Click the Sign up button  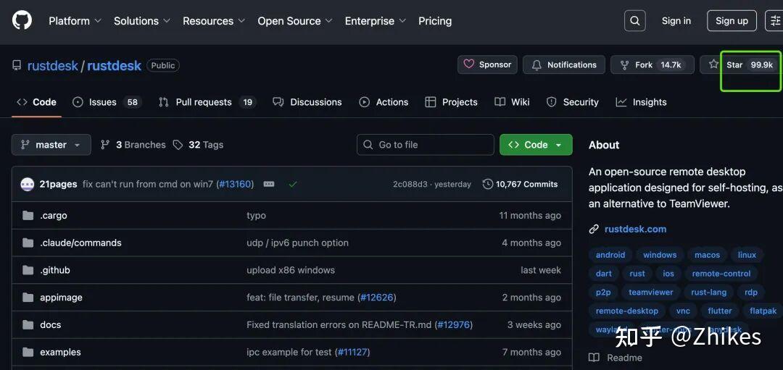tap(731, 21)
